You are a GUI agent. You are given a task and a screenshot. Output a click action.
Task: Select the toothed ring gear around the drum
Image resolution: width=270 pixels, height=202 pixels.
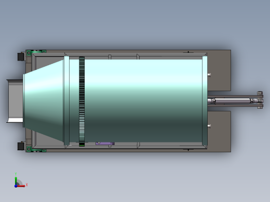click(x=82, y=102)
